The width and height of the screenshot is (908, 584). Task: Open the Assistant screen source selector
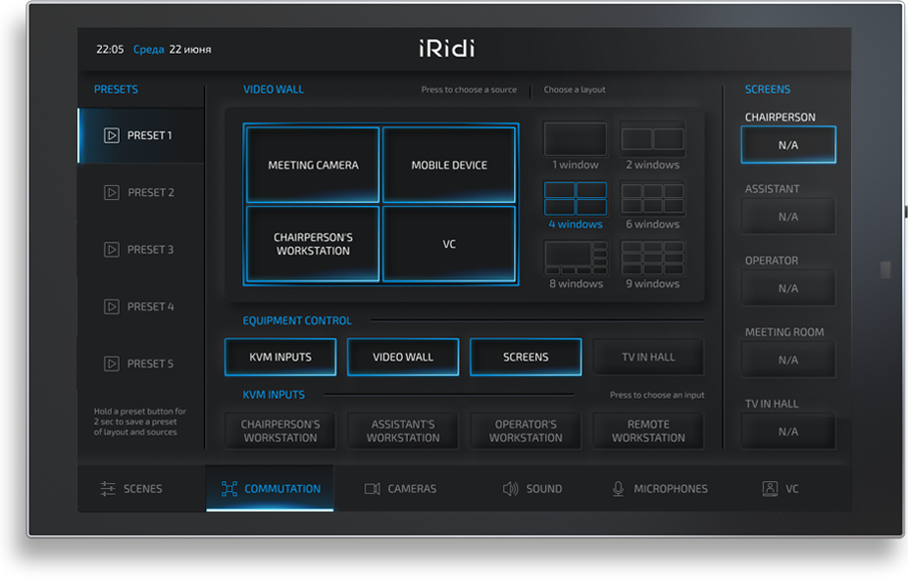[x=788, y=217]
